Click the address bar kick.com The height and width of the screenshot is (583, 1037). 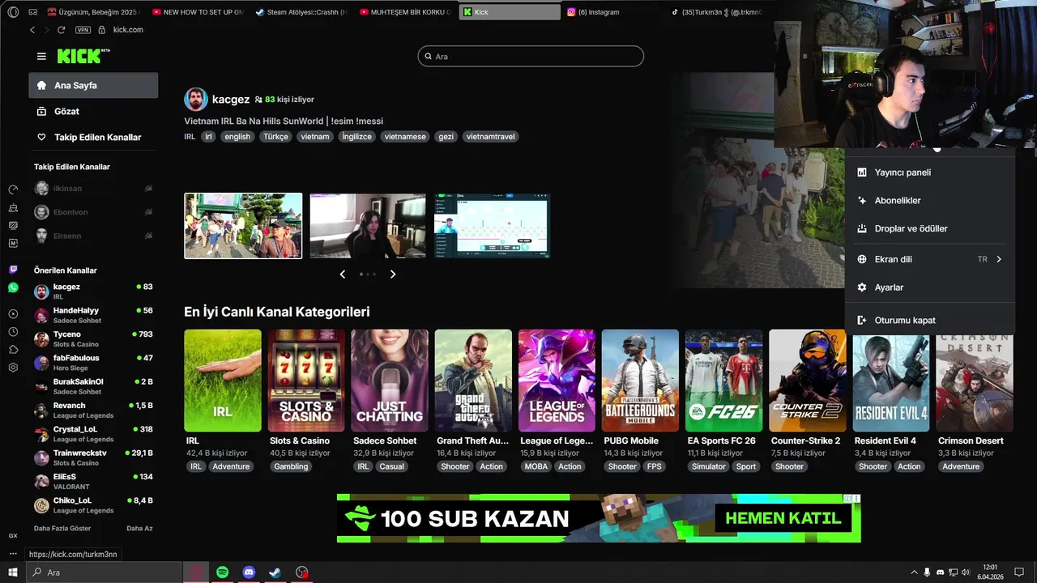tap(128, 30)
